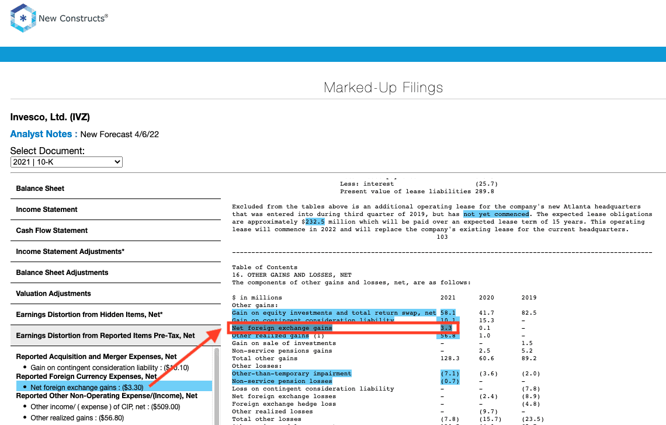Expand Earnings Distortion from Hidden Items, Net
This screenshot has height=425, width=666.
coord(116,315)
